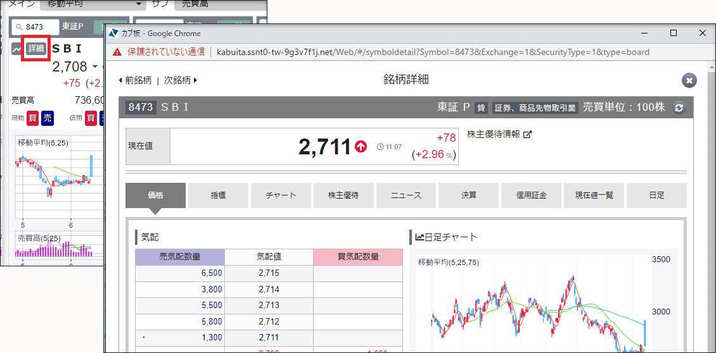
Task: Click the red 信用 買 button
Action: pyautogui.click(x=91, y=118)
